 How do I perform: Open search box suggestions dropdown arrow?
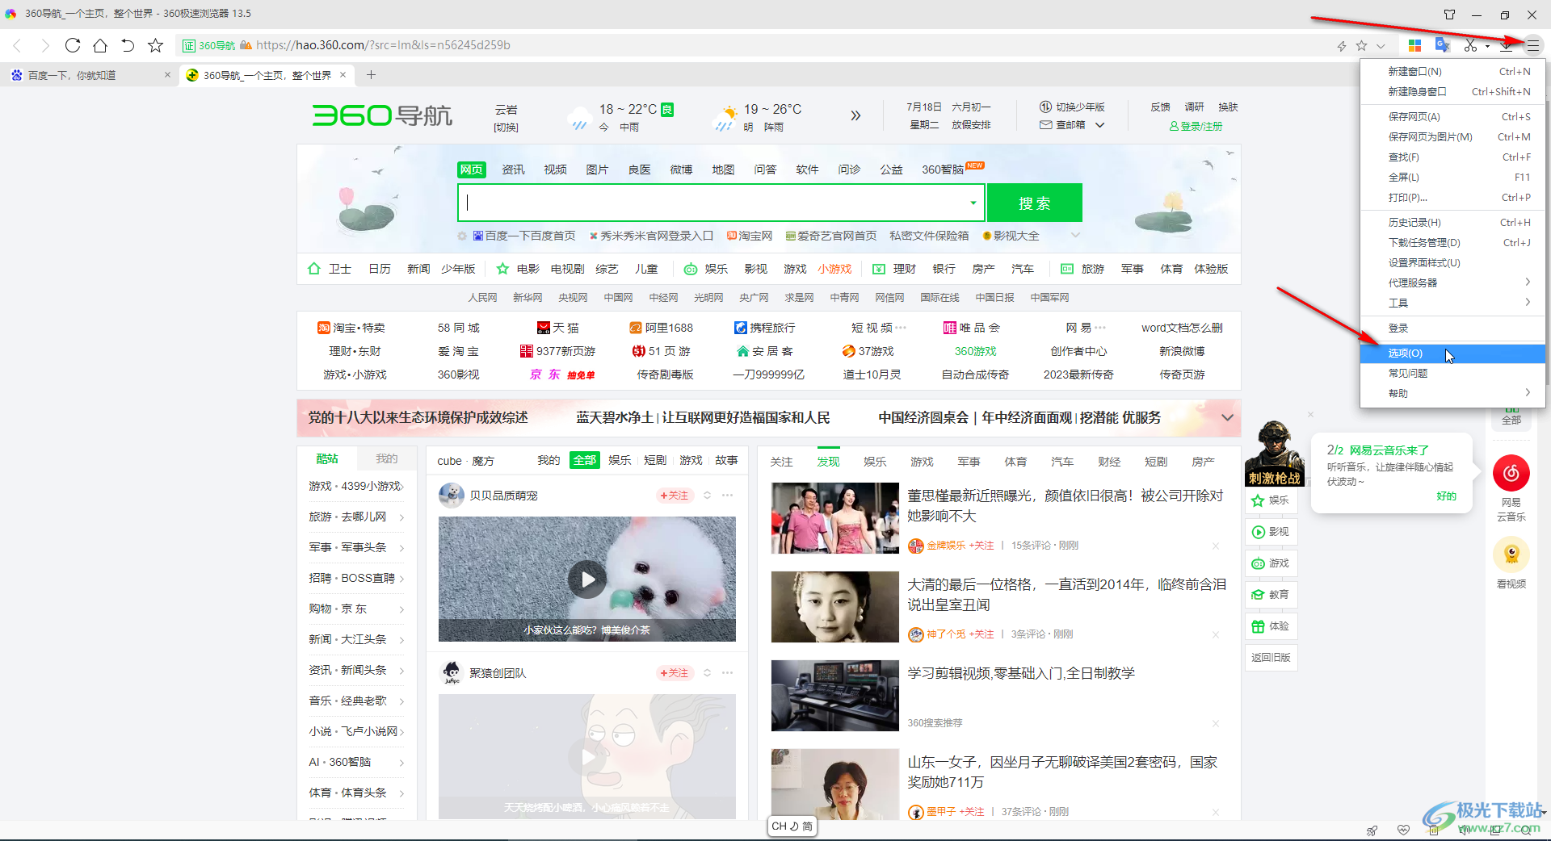(x=973, y=203)
